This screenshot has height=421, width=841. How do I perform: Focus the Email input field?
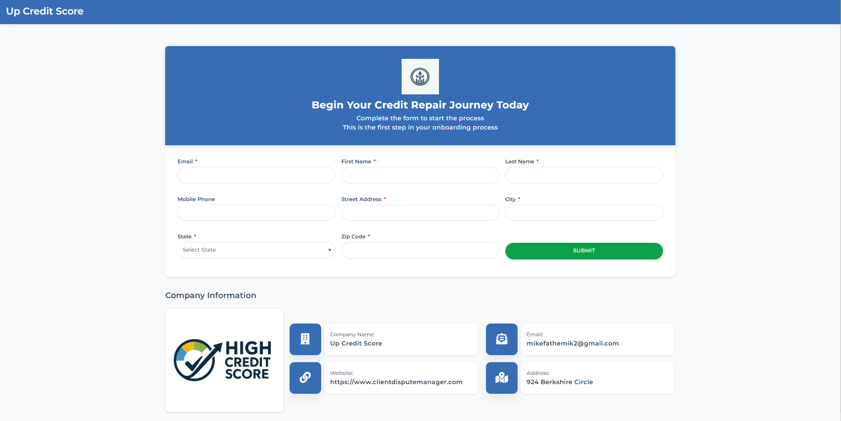[256, 175]
